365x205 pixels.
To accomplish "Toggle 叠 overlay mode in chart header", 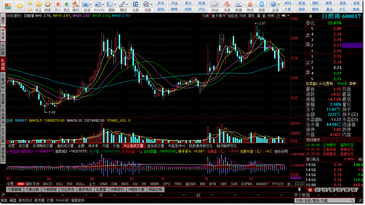I will (259, 16).
